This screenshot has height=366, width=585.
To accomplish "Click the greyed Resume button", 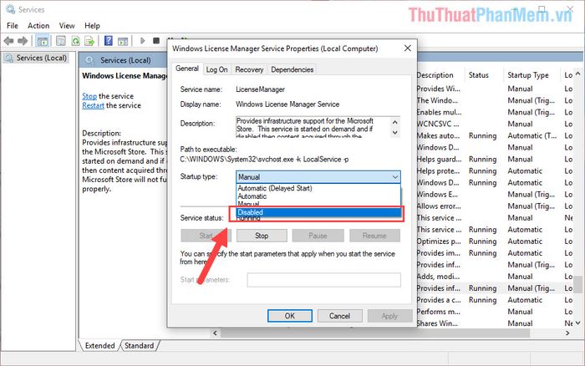I will tap(374, 236).
